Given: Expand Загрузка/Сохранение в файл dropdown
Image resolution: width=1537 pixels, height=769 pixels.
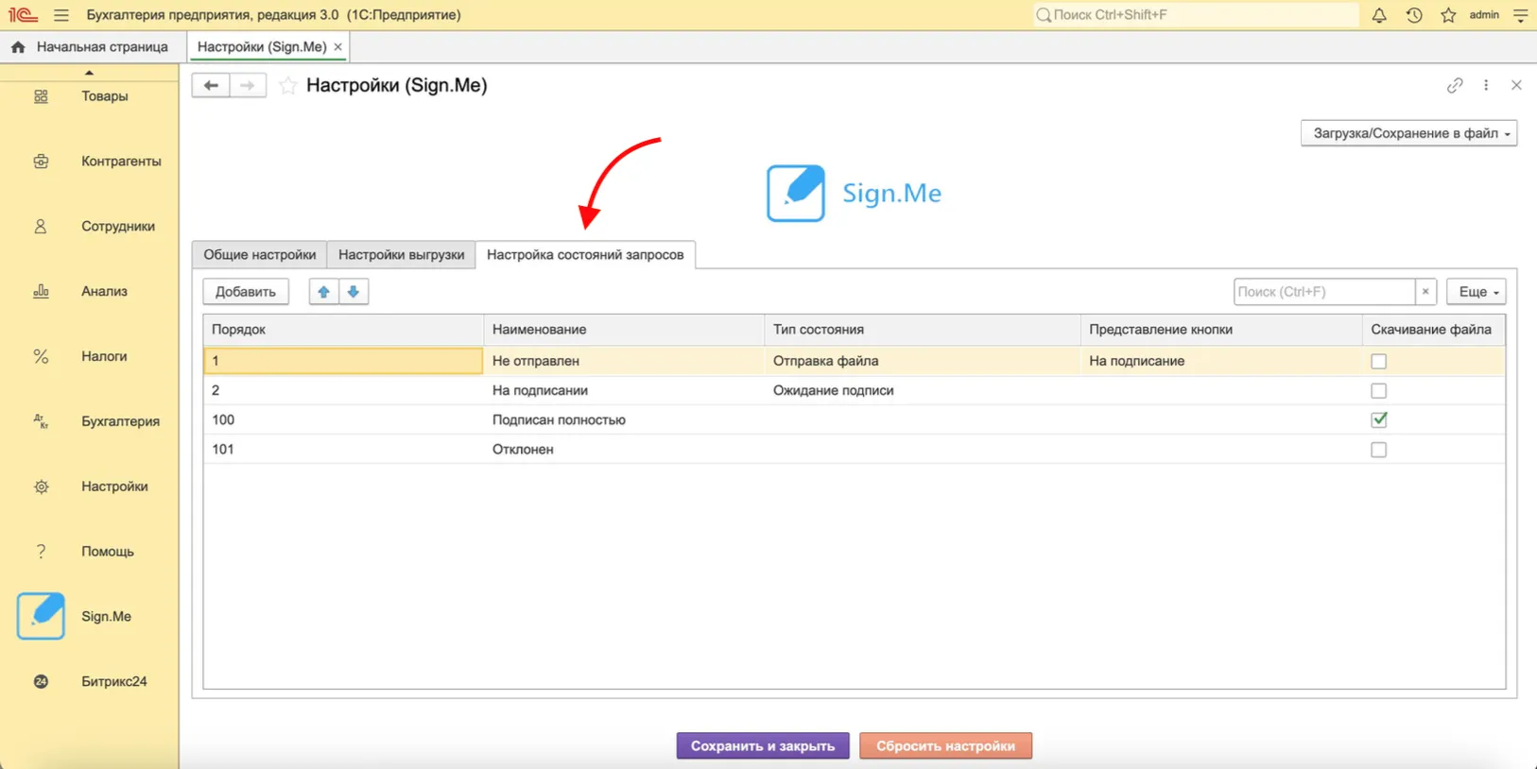Looking at the screenshot, I should tap(1409, 133).
